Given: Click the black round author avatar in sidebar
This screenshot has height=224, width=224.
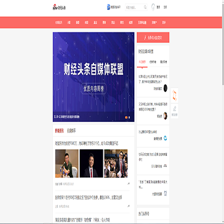Looking at the screenshot, I should [166, 88].
